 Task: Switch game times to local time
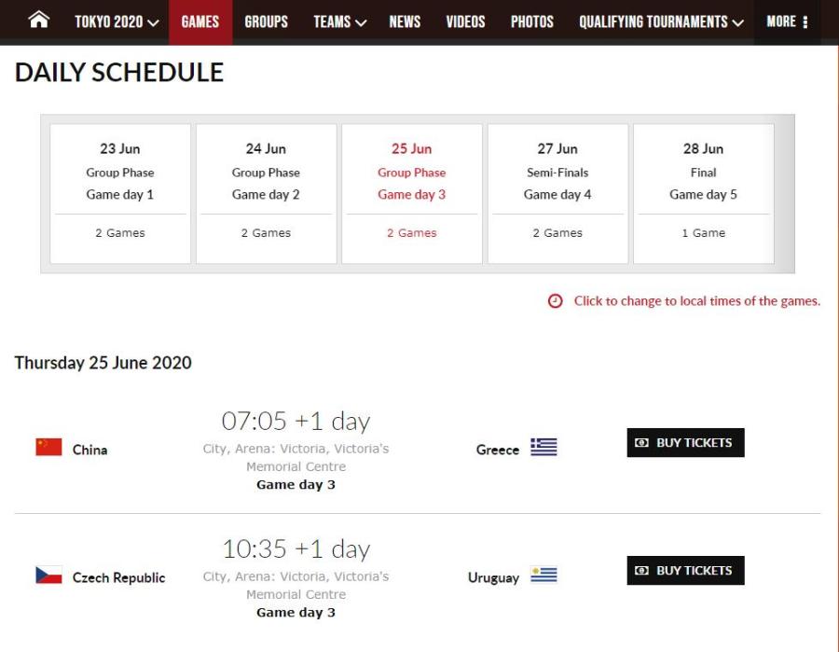click(x=696, y=301)
